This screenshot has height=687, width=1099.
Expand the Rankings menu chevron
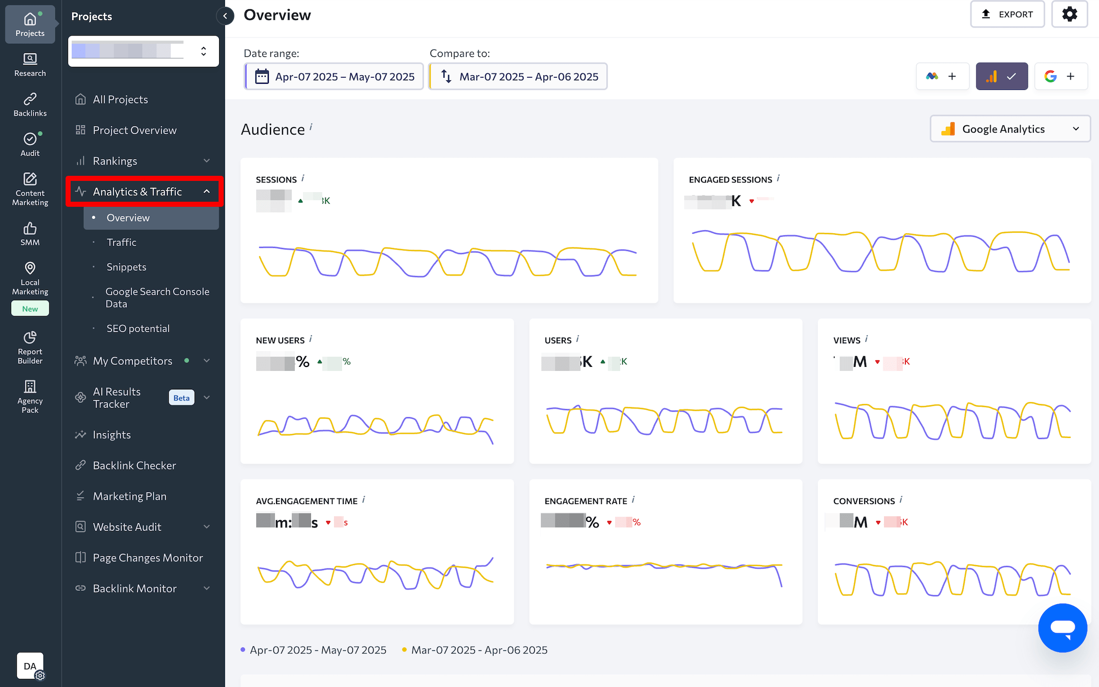206,161
